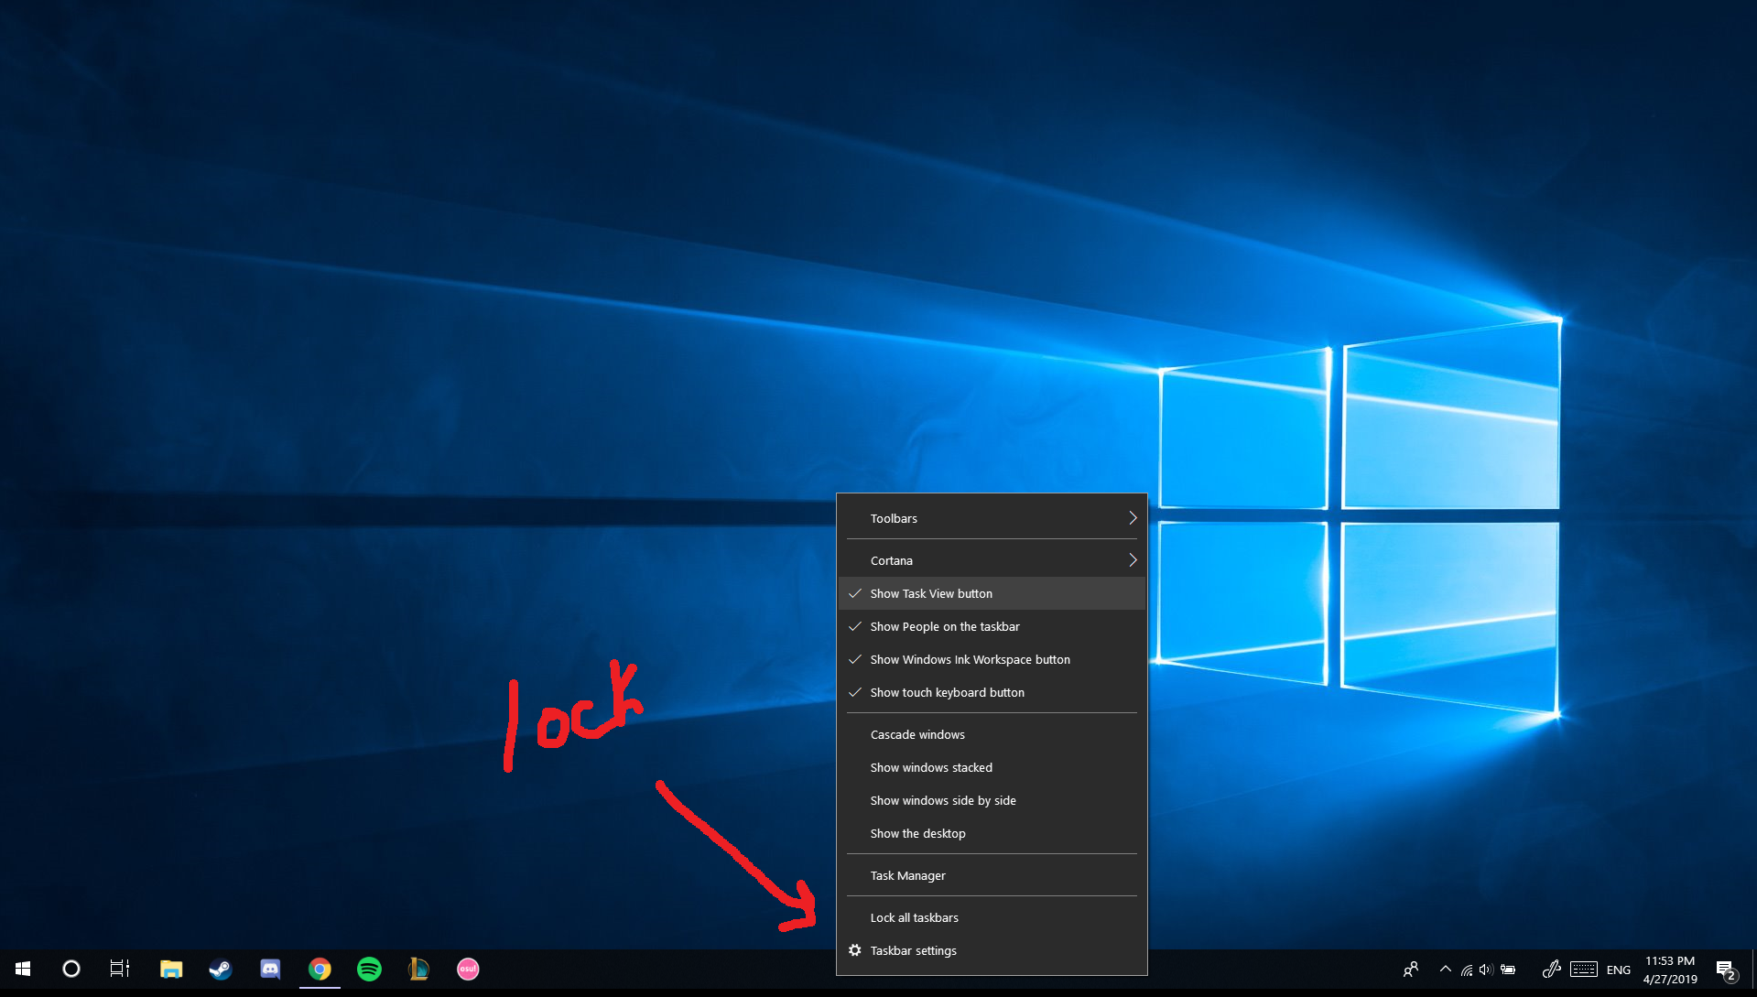Screen dimensions: 1757x997
Task: Expand the Toolbars submenu arrow
Action: click(1133, 518)
